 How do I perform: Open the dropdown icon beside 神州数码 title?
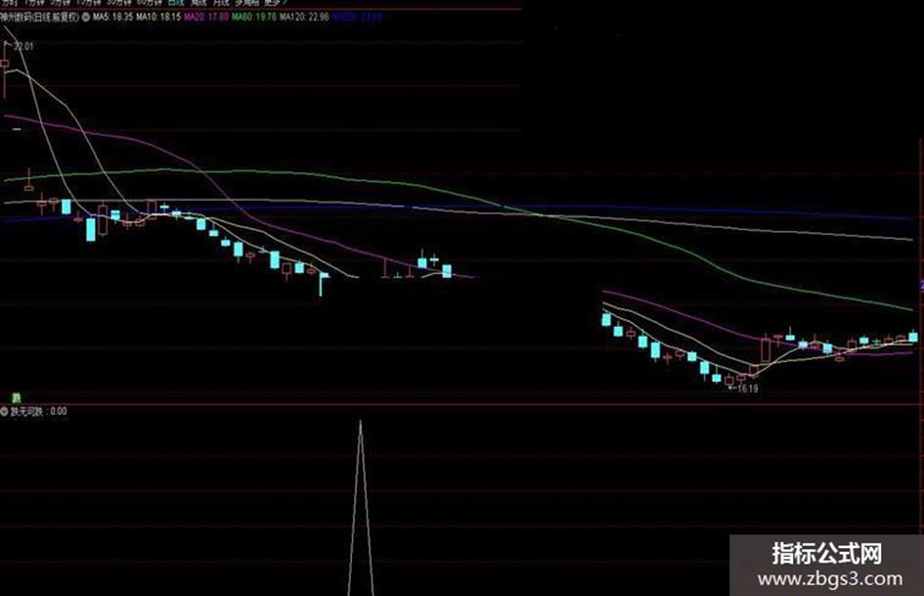[x=85, y=17]
